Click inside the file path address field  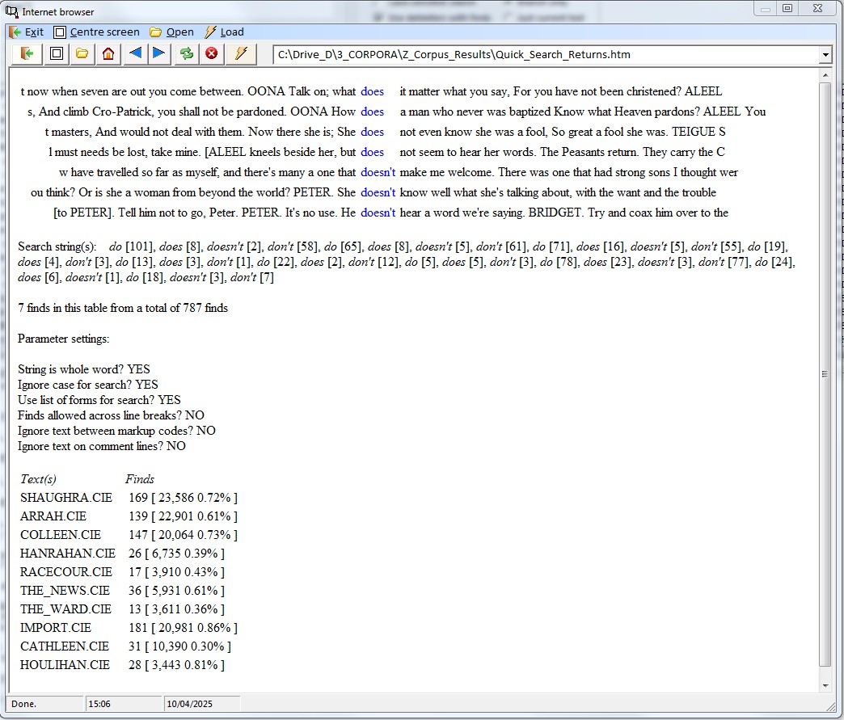pos(542,55)
